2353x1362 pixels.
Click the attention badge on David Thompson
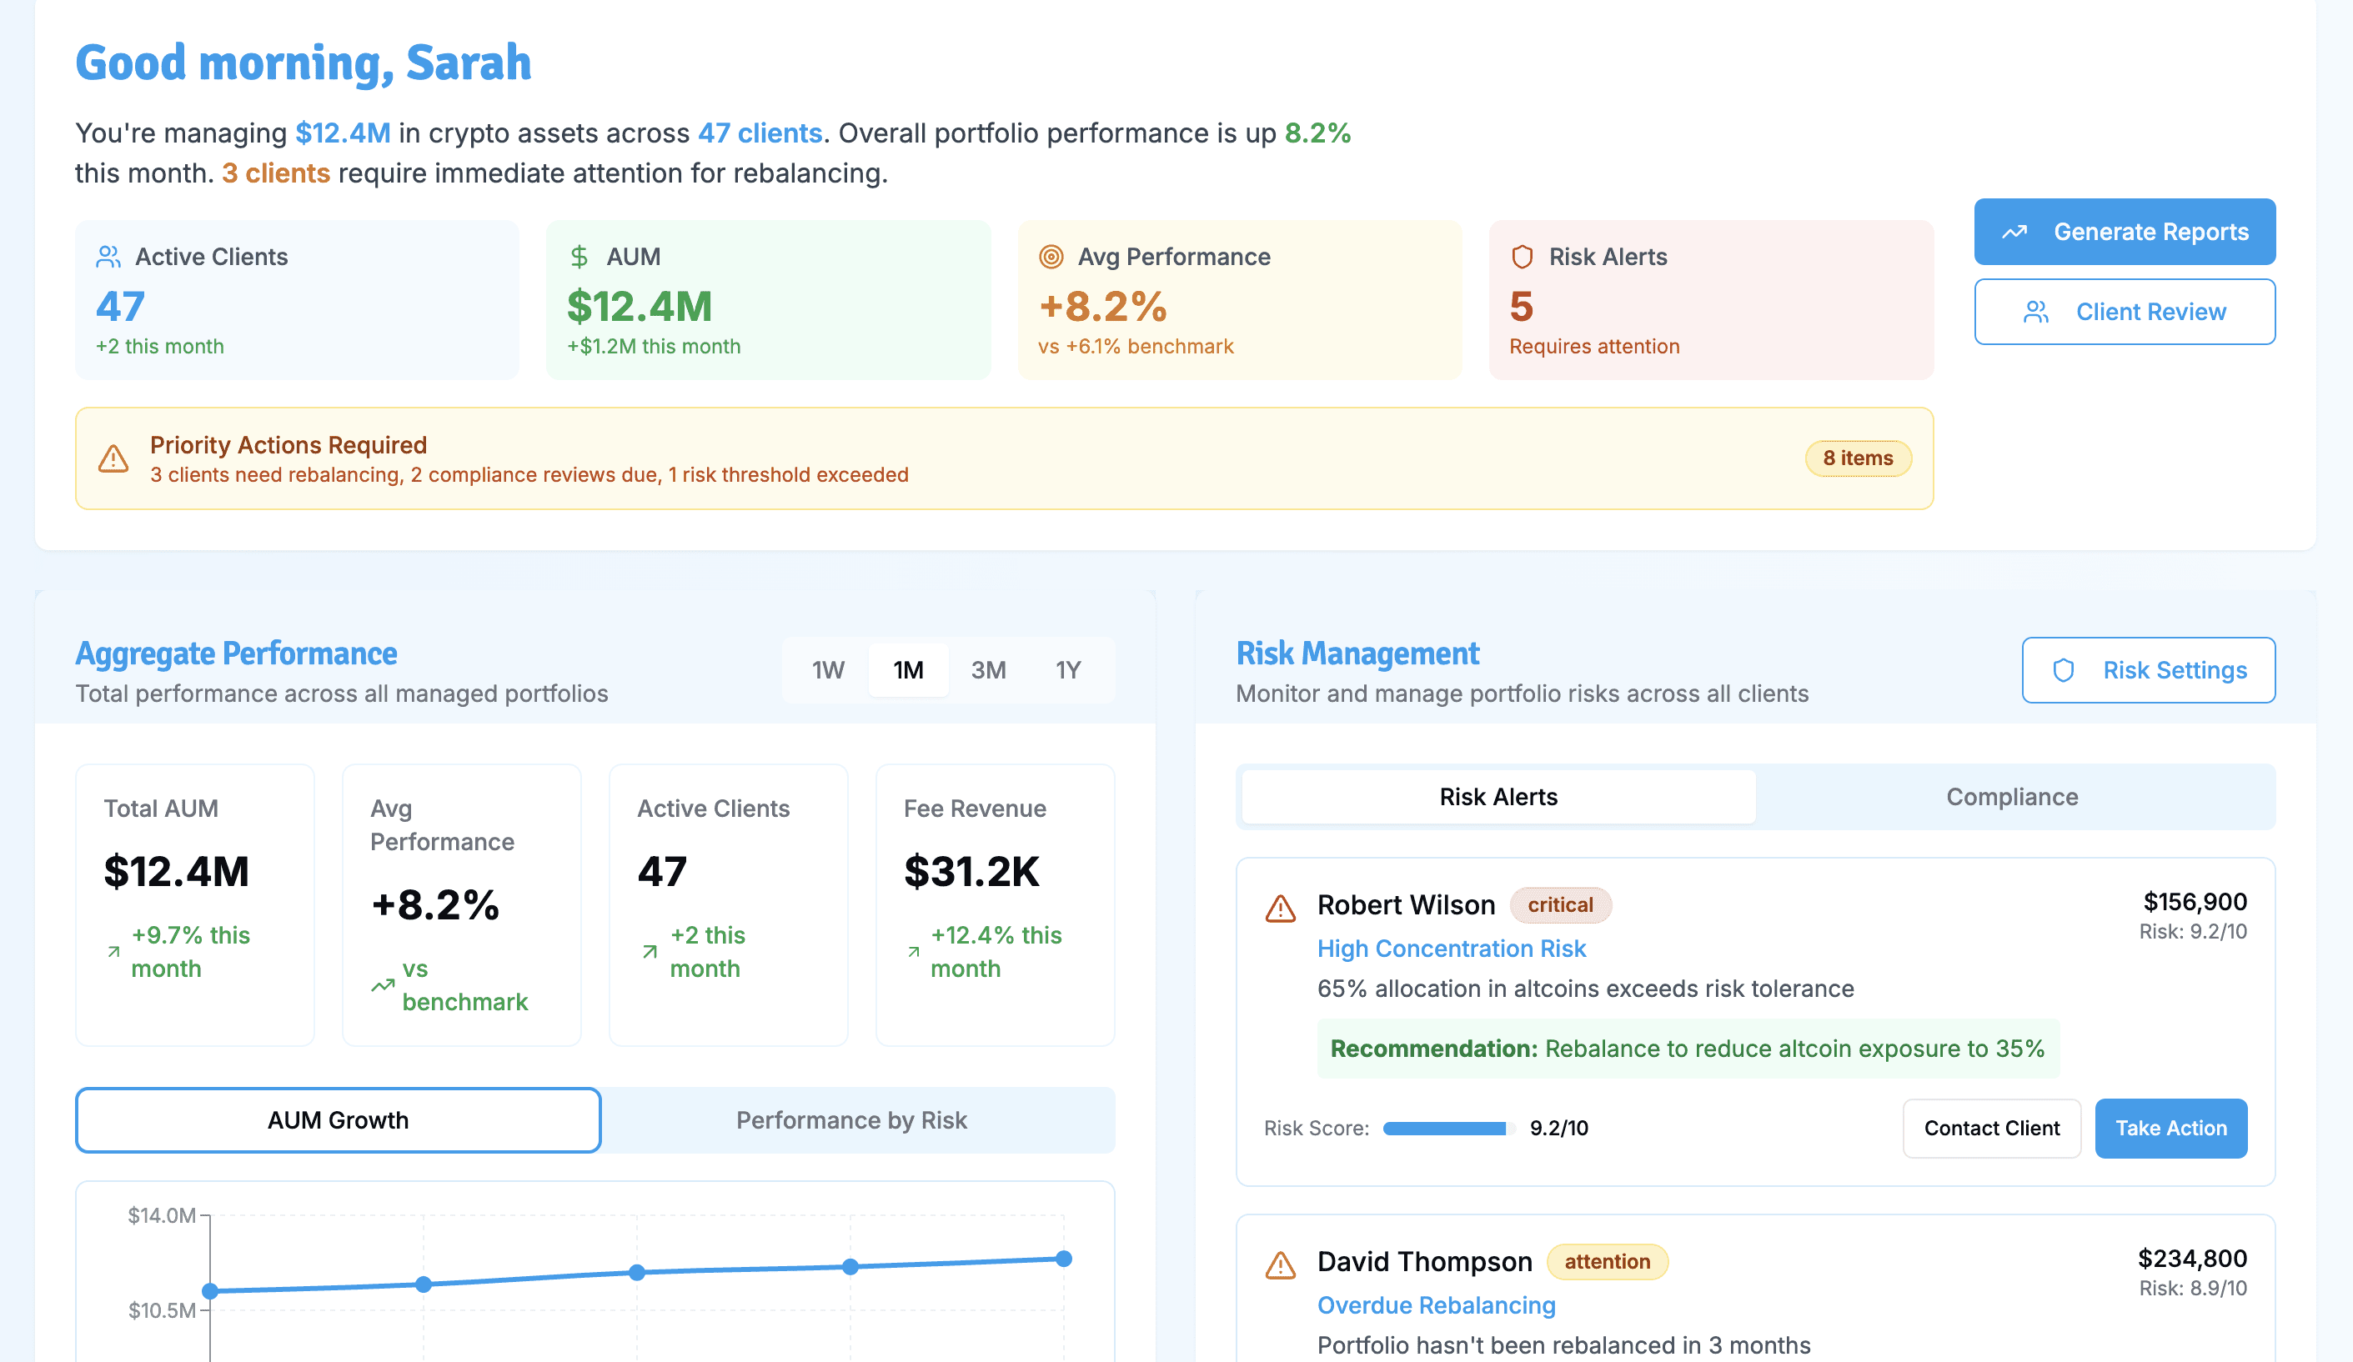pos(1607,1261)
